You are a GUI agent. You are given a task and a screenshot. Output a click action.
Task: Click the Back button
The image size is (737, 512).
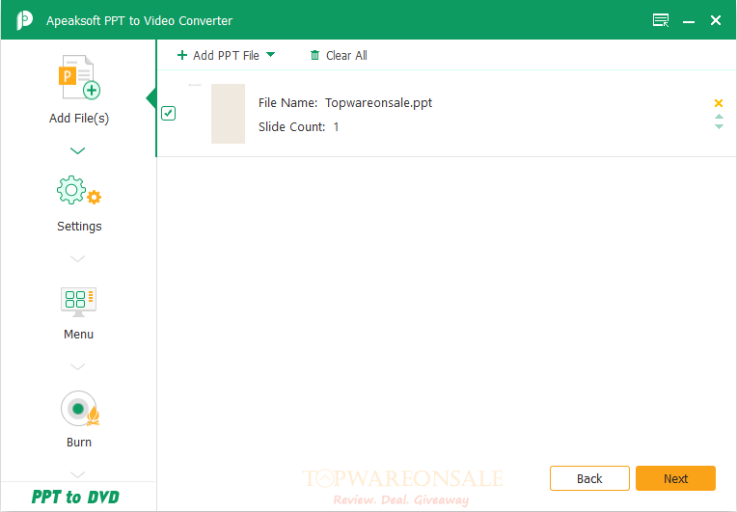point(589,478)
